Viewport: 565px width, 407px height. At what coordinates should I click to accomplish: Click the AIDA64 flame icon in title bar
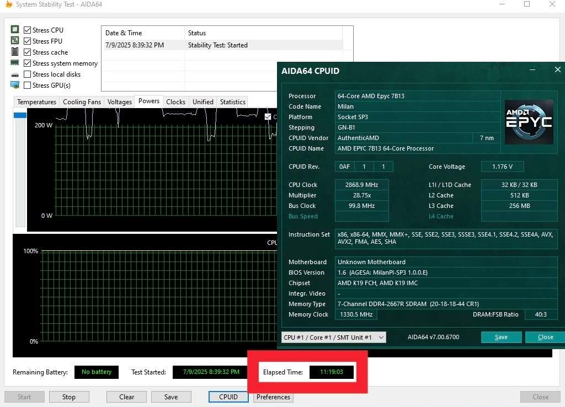pos(9,4)
